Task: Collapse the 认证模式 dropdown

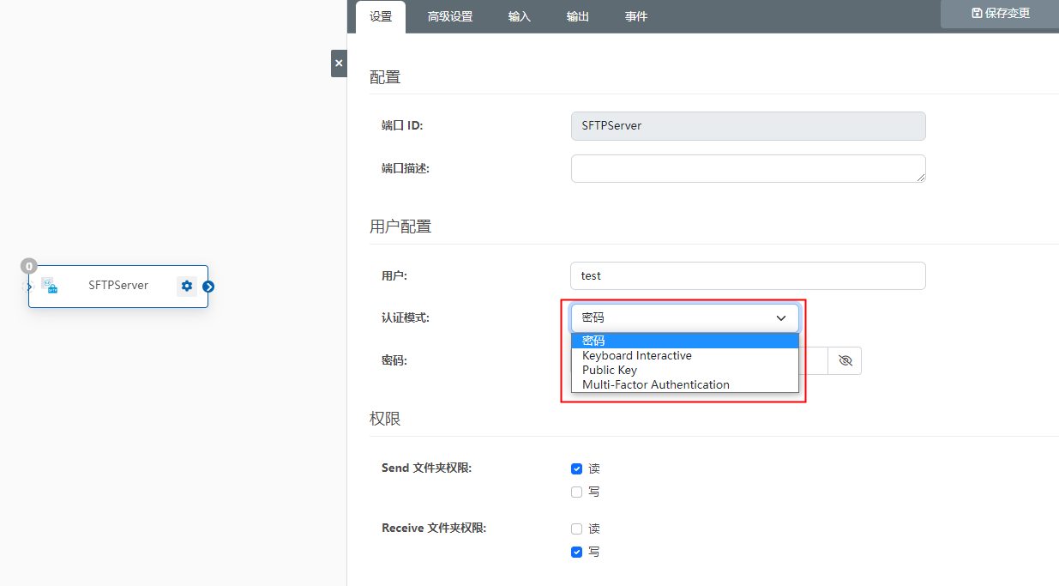Action: pos(685,317)
